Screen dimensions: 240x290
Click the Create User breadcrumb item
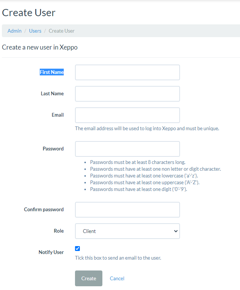pyautogui.click(x=61, y=31)
